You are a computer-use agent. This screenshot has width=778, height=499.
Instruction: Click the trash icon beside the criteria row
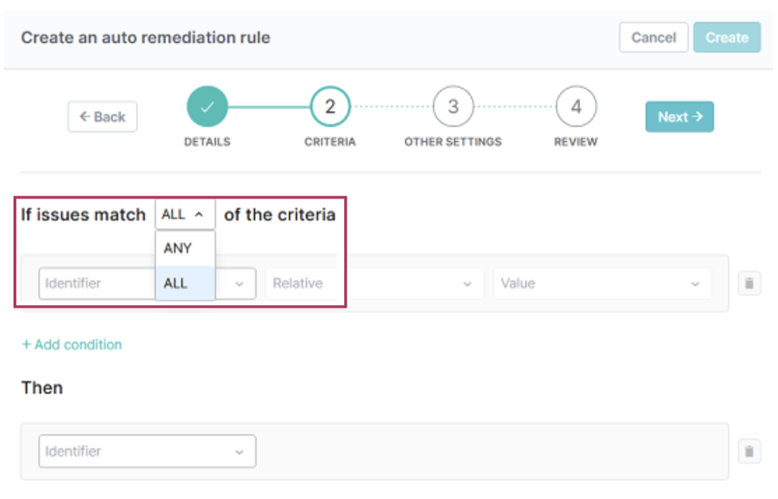pyautogui.click(x=748, y=283)
